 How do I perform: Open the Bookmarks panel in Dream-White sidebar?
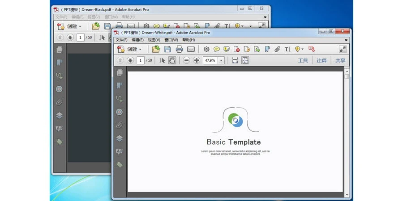pyautogui.click(x=120, y=85)
